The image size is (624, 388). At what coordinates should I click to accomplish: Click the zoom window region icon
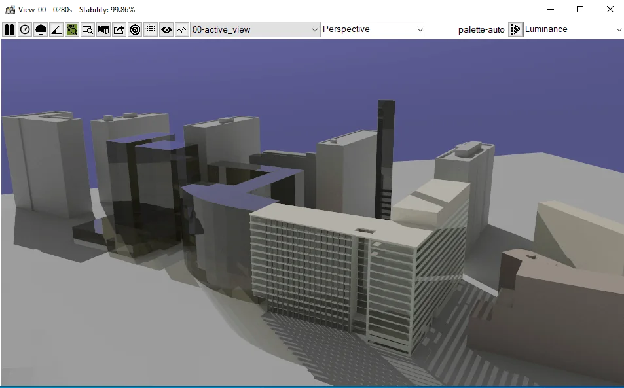coord(88,29)
